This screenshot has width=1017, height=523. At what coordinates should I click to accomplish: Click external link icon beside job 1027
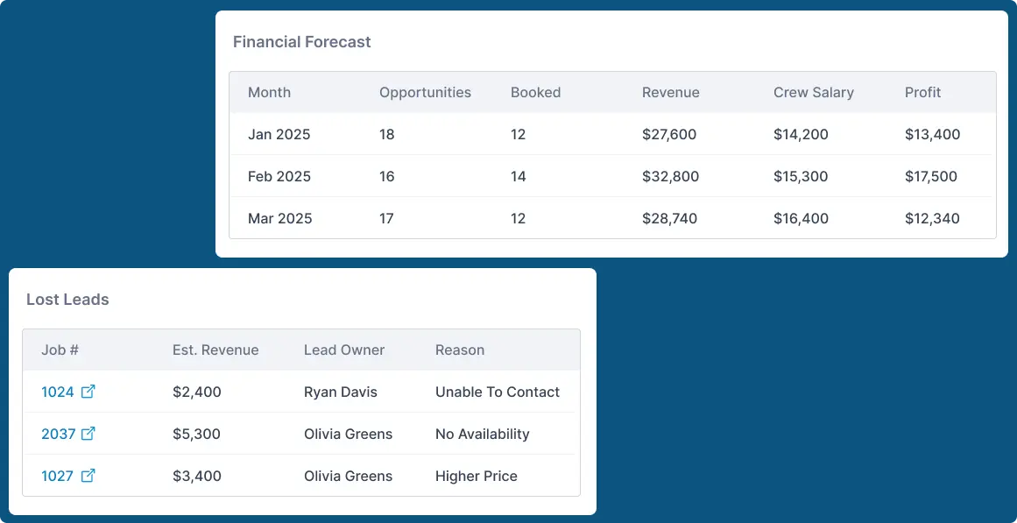[88, 476]
